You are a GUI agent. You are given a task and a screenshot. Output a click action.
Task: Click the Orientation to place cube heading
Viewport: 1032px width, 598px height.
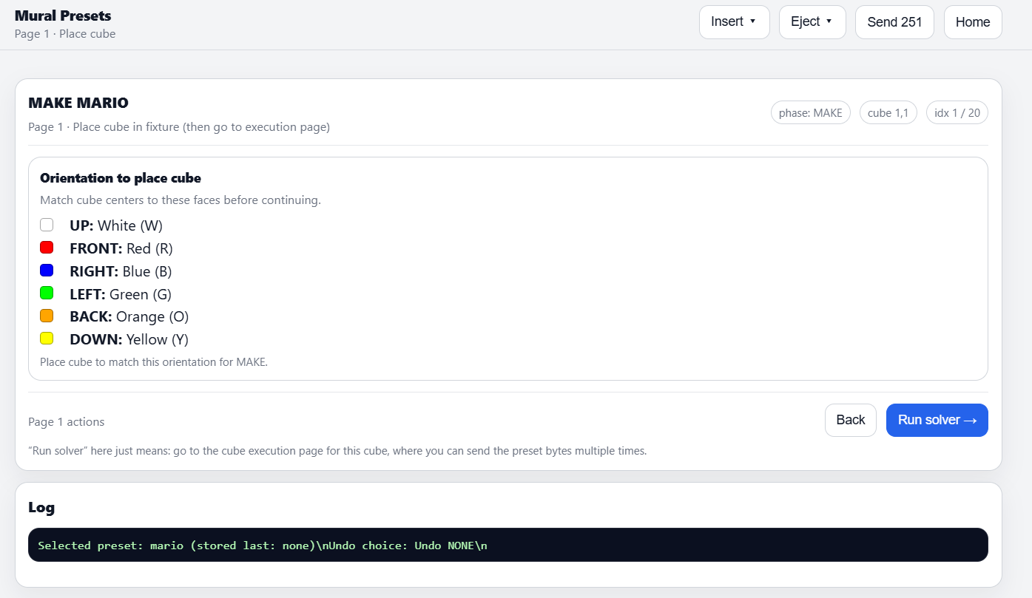(121, 178)
